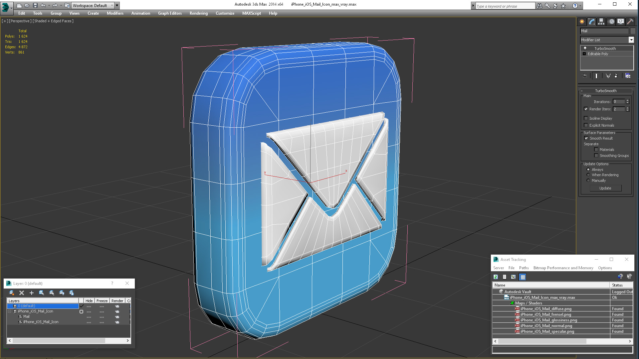The width and height of the screenshot is (639, 359).
Task: Open the Help dropdown arrow in InfoCenter
Action: tap(580, 6)
